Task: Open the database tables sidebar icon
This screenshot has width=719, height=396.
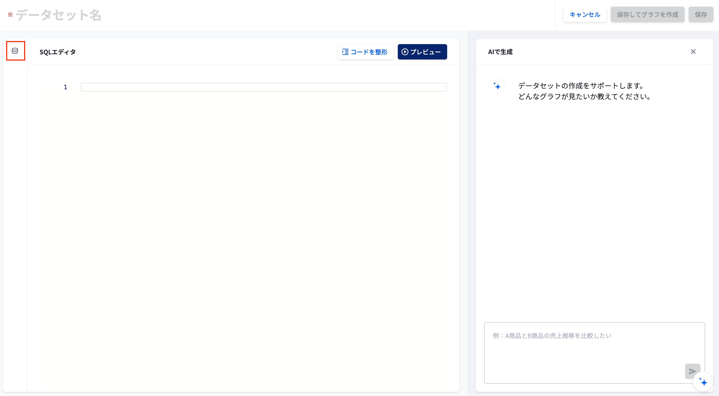Action: pos(15,51)
